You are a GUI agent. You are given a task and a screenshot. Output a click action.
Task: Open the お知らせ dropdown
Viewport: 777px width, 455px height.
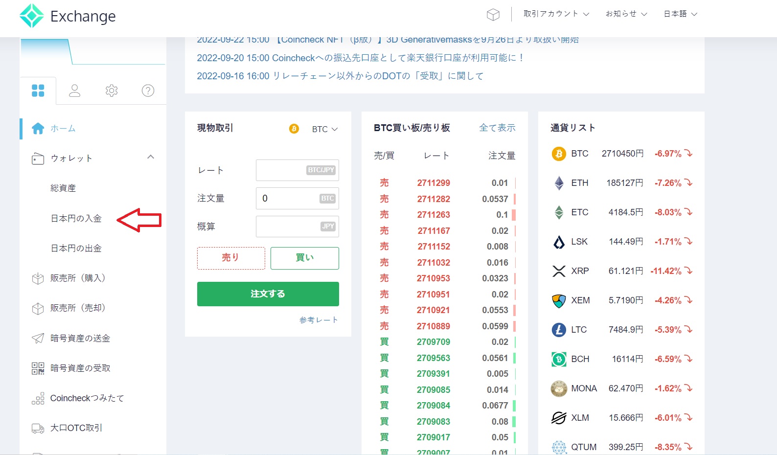pyautogui.click(x=626, y=14)
